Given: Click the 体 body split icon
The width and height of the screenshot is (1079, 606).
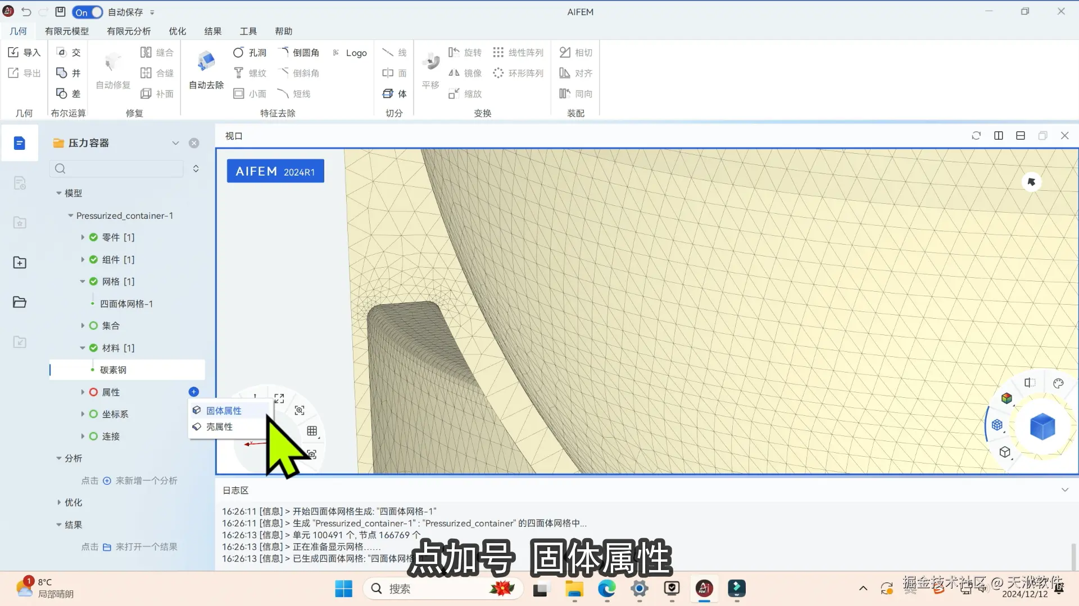Looking at the screenshot, I should click(388, 93).
